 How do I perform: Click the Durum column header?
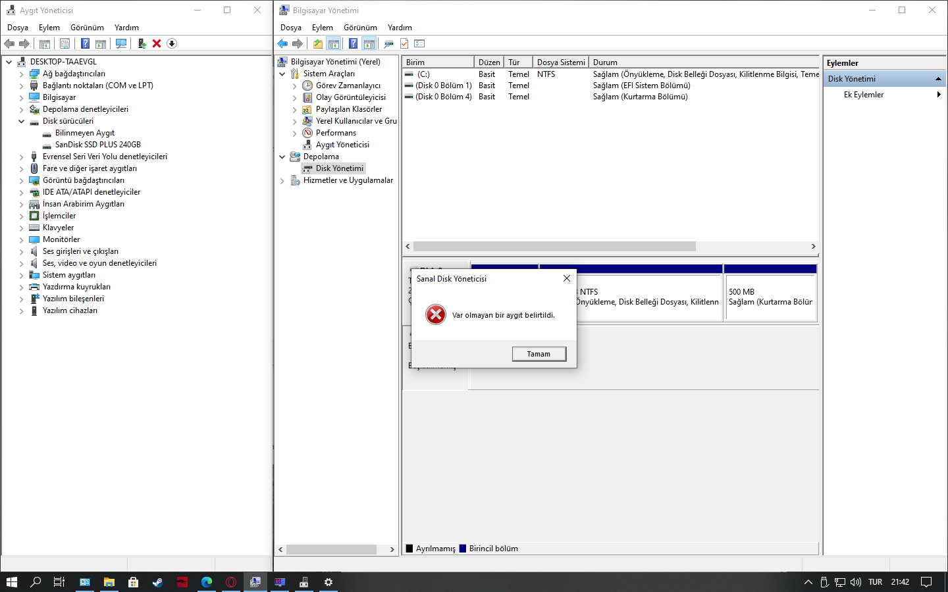(704, 62)
